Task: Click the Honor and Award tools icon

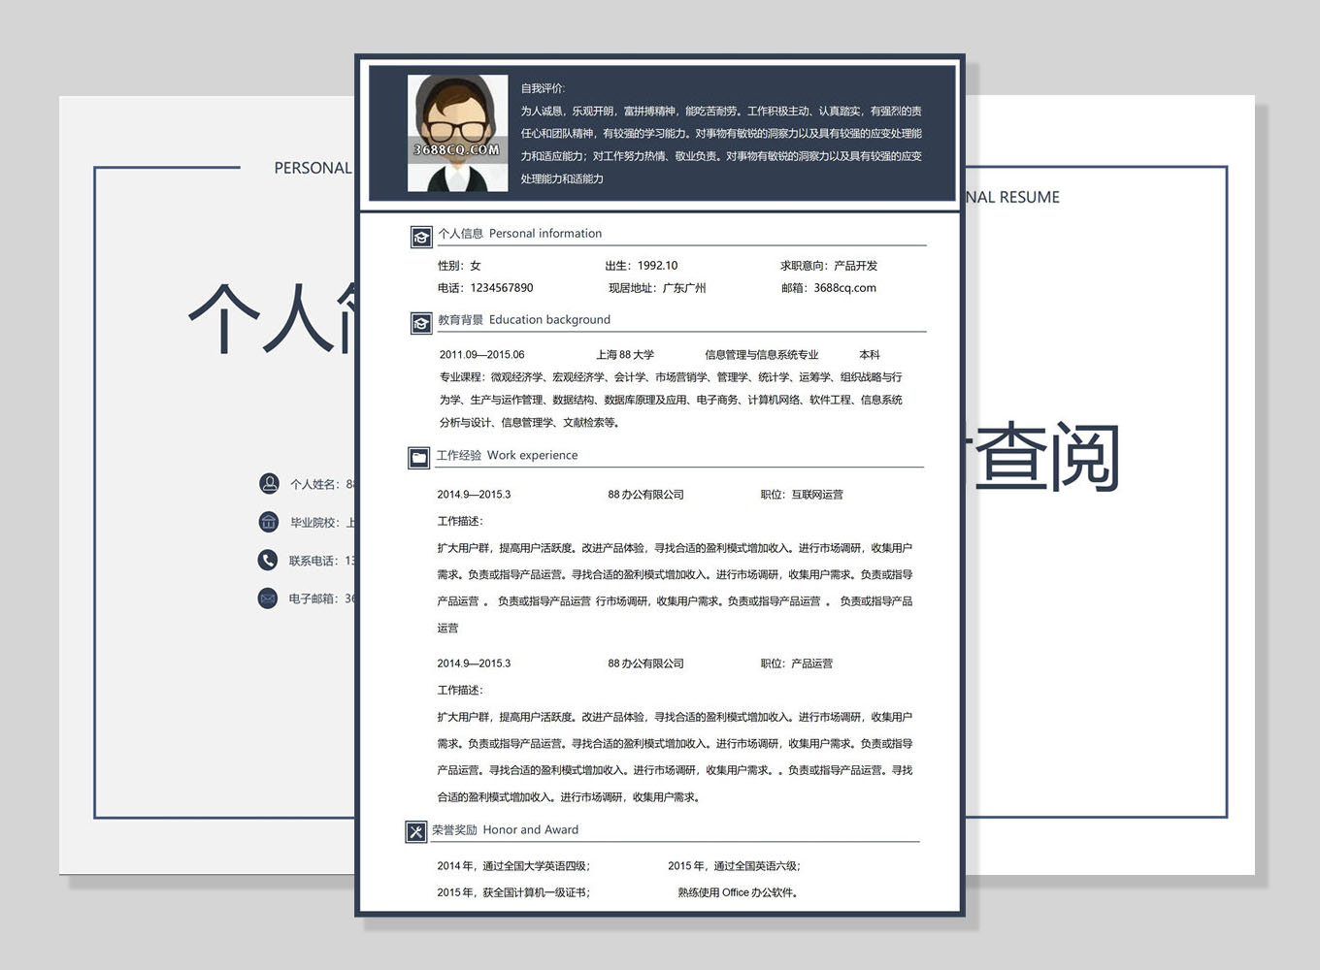Action: (415, 831)
